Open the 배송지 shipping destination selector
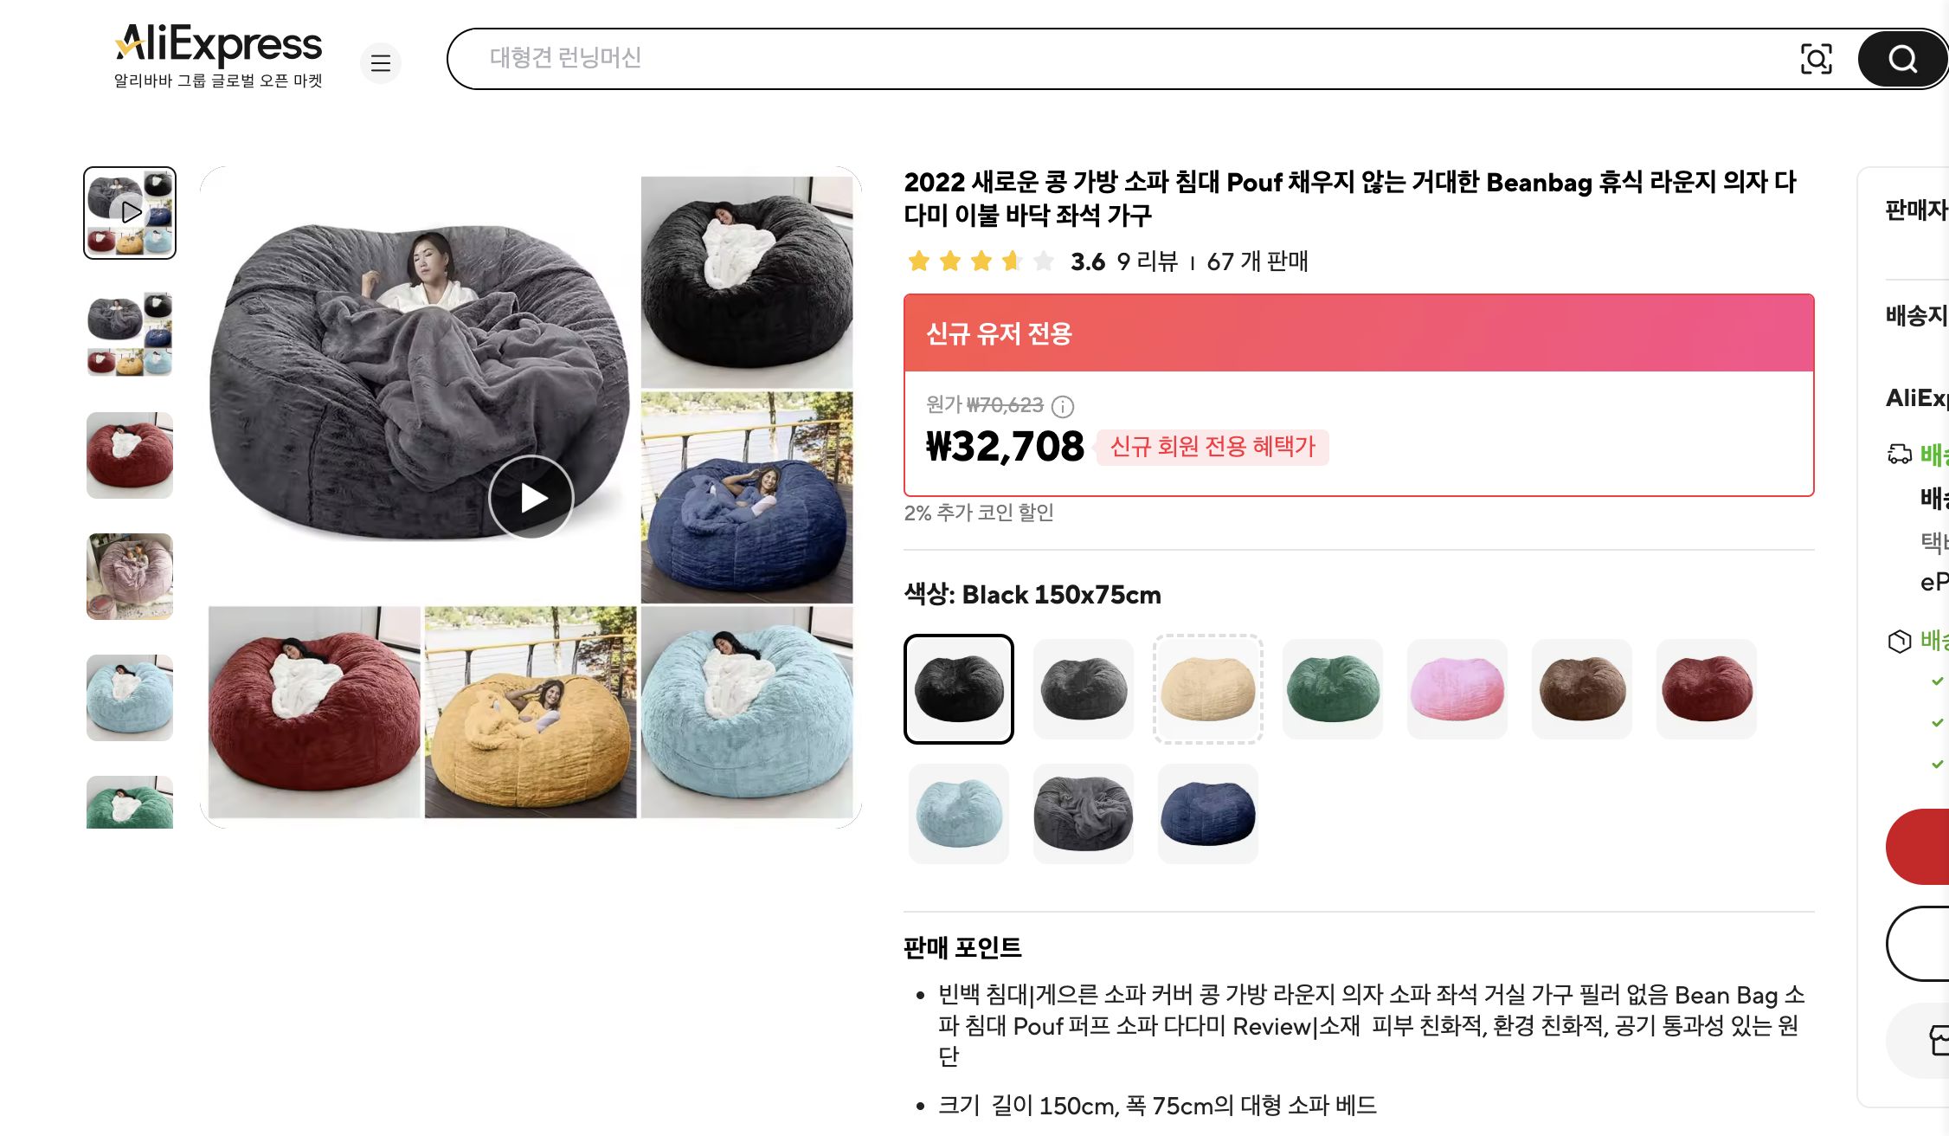The image size is (1949, 1136). 1915,315
